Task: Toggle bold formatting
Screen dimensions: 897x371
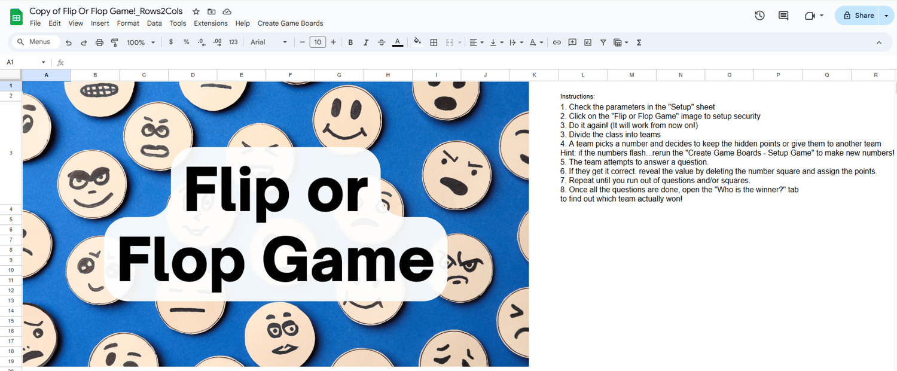Action: (350, 42)
